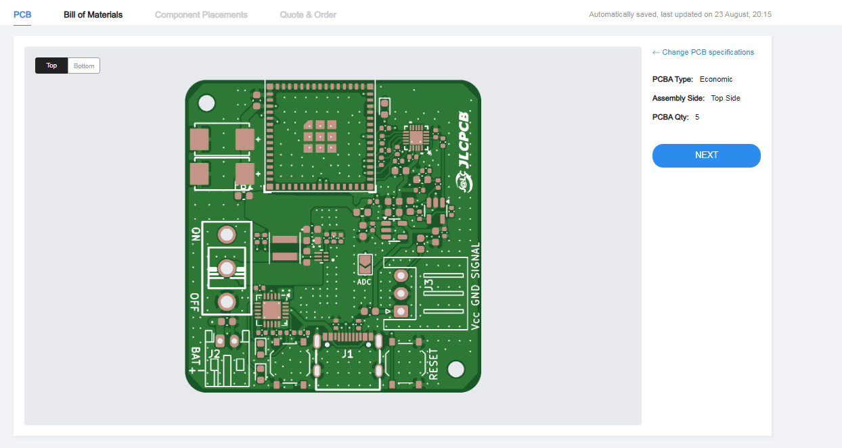
Task: Switch the view to the Bottom side
Action: (x=84, y=66)
